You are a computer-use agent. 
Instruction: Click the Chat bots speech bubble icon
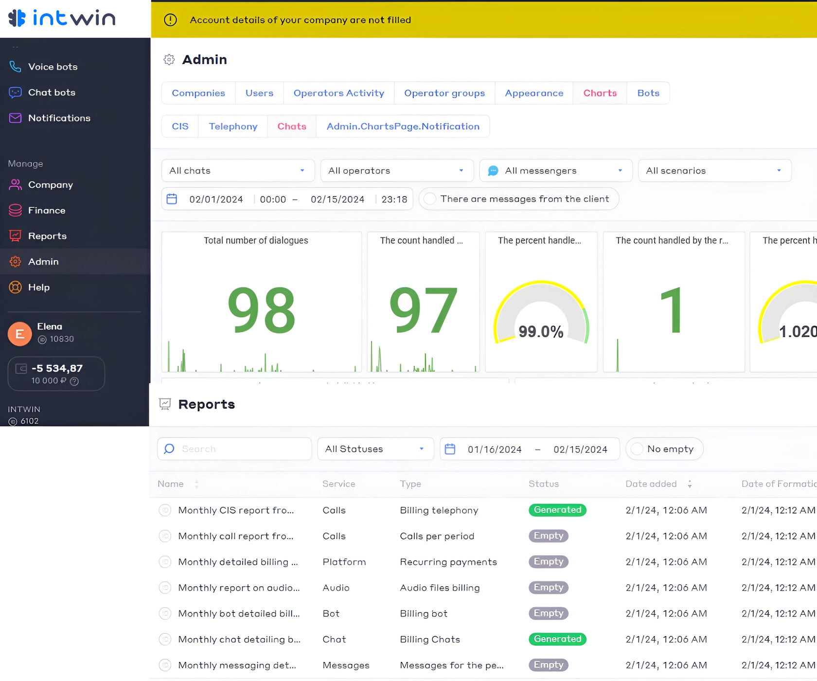tap(15, 92)
